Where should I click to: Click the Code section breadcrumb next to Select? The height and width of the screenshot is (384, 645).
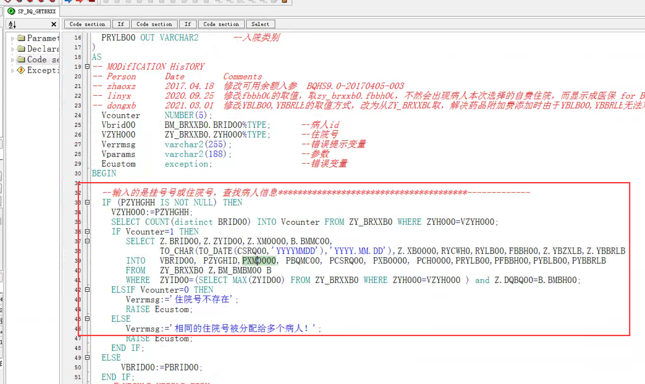[x=221, y=24]
